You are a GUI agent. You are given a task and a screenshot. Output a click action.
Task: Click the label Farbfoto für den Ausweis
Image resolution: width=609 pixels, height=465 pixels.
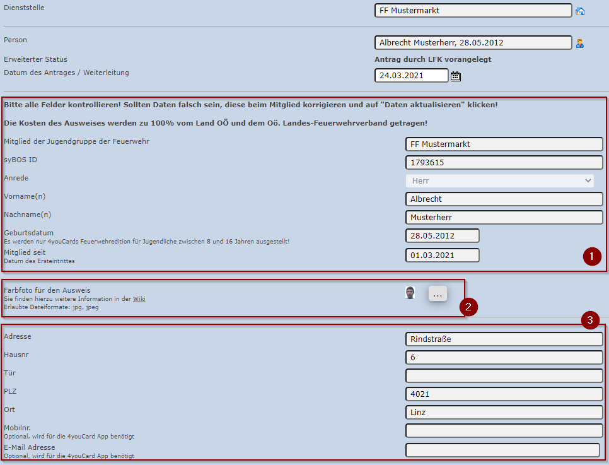click(47, 290)
